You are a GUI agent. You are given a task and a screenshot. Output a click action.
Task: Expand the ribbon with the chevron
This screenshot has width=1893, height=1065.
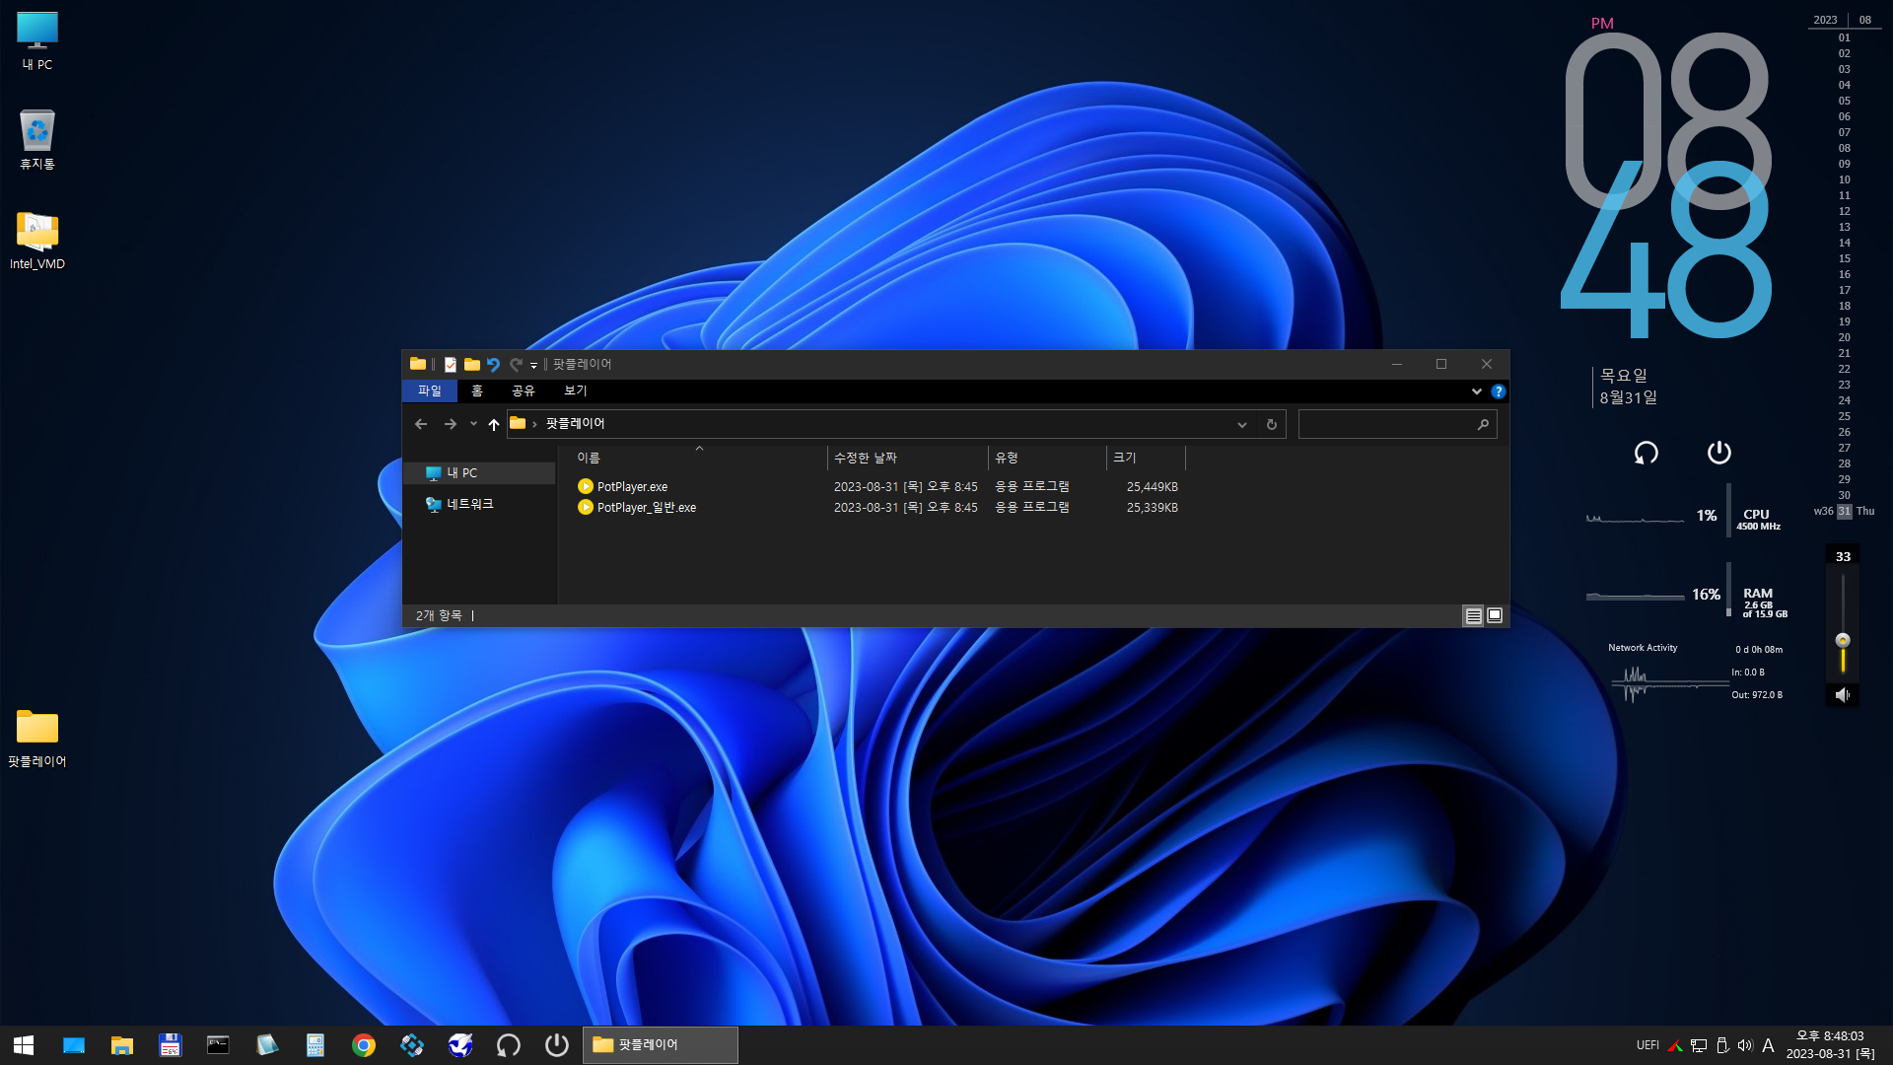tap(1476, 391)
